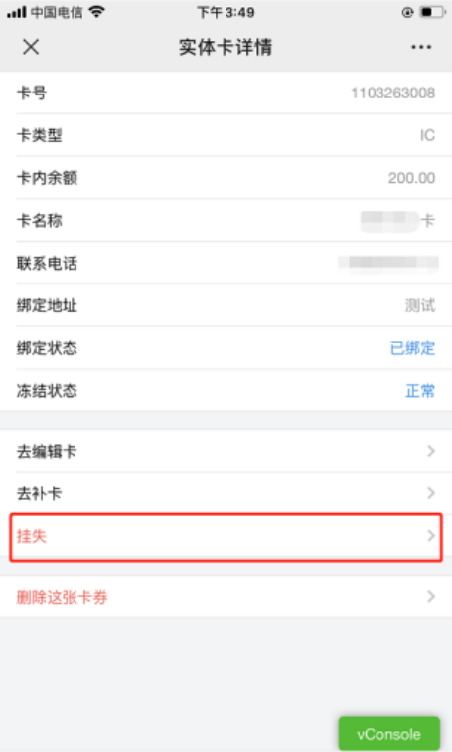Open the three-dot more options menu

(x=421, y=47)
